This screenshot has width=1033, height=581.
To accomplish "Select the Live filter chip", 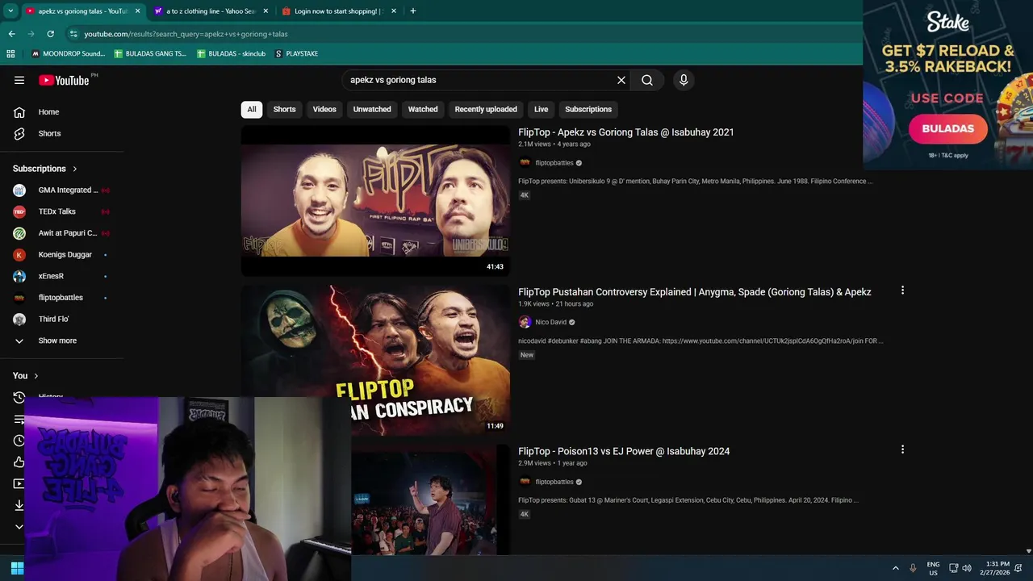I will click(541, 109).
